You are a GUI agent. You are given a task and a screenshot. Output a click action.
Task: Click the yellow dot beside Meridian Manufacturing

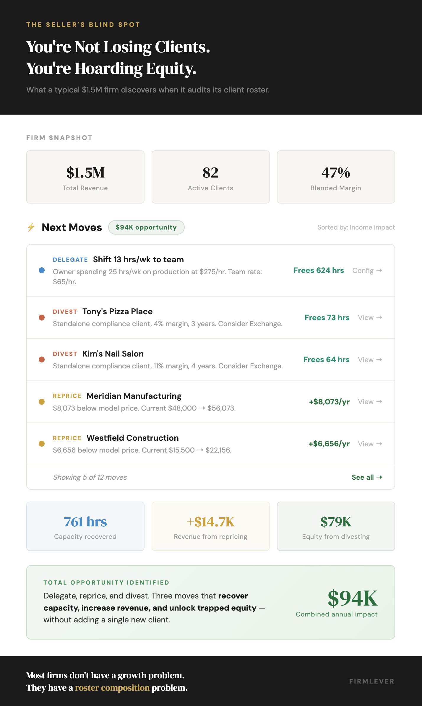coord(42,402)
